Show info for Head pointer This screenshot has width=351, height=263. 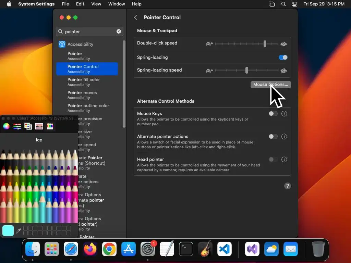point(284,160)
